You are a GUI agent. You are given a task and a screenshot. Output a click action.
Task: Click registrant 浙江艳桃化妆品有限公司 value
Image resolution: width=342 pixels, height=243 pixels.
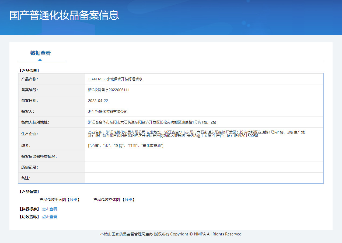pyautogui.click(x=108, y=111)
